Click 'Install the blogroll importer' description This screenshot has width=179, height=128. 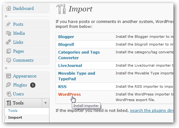[x=145, y=44]
